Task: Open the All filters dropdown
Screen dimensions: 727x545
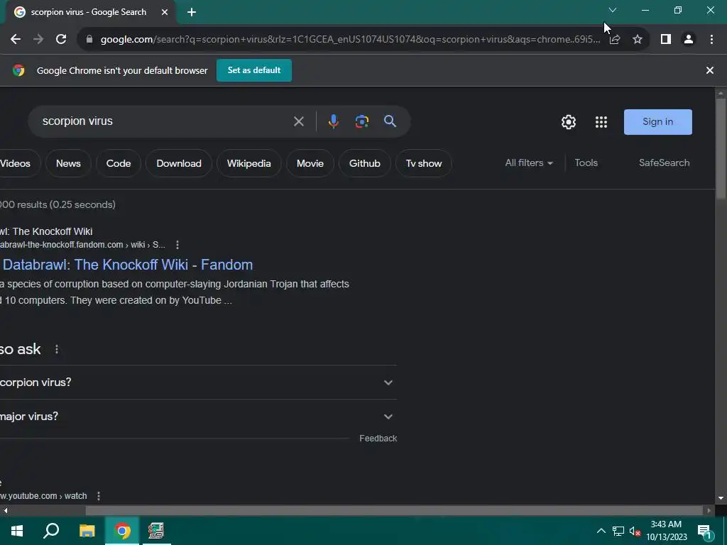Action: [529, 163]
